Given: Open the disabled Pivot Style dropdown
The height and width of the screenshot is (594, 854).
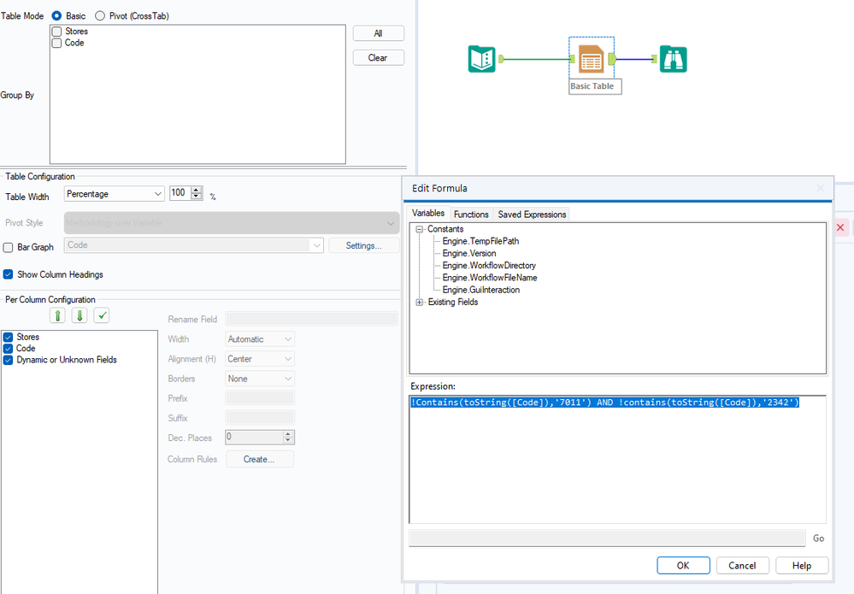Looking at the screenshot, I should [x=232, y=223].
